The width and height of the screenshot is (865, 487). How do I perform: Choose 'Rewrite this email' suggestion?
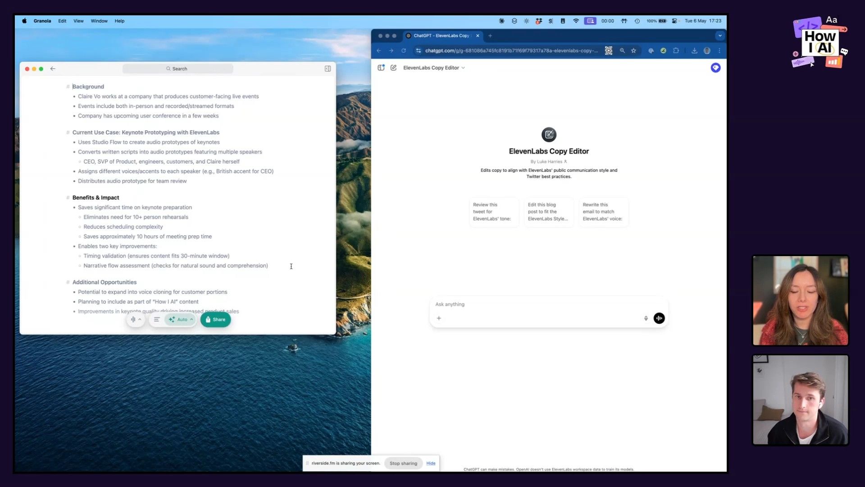(x=604, y=212)
